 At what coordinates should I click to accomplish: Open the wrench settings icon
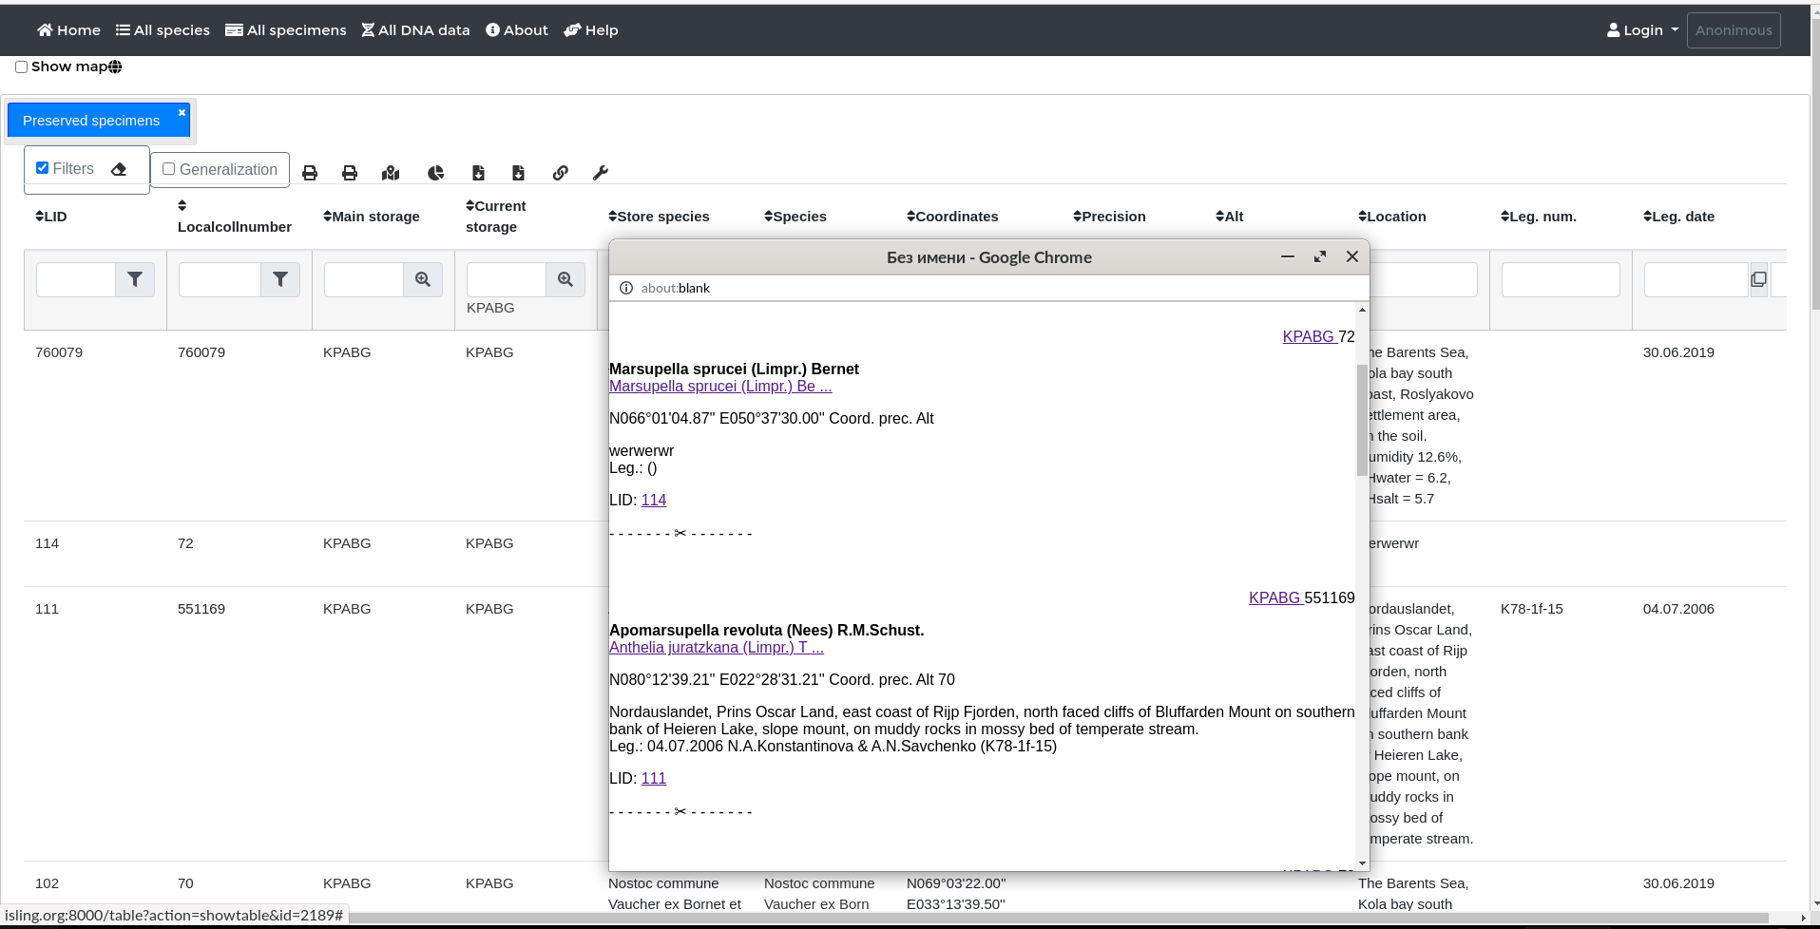[x=601, y=173]
